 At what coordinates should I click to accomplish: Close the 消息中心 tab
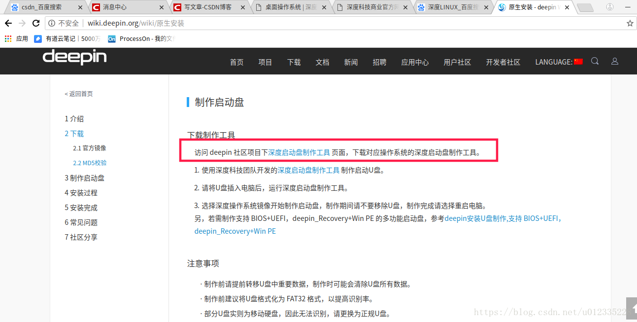coord(162,7)
